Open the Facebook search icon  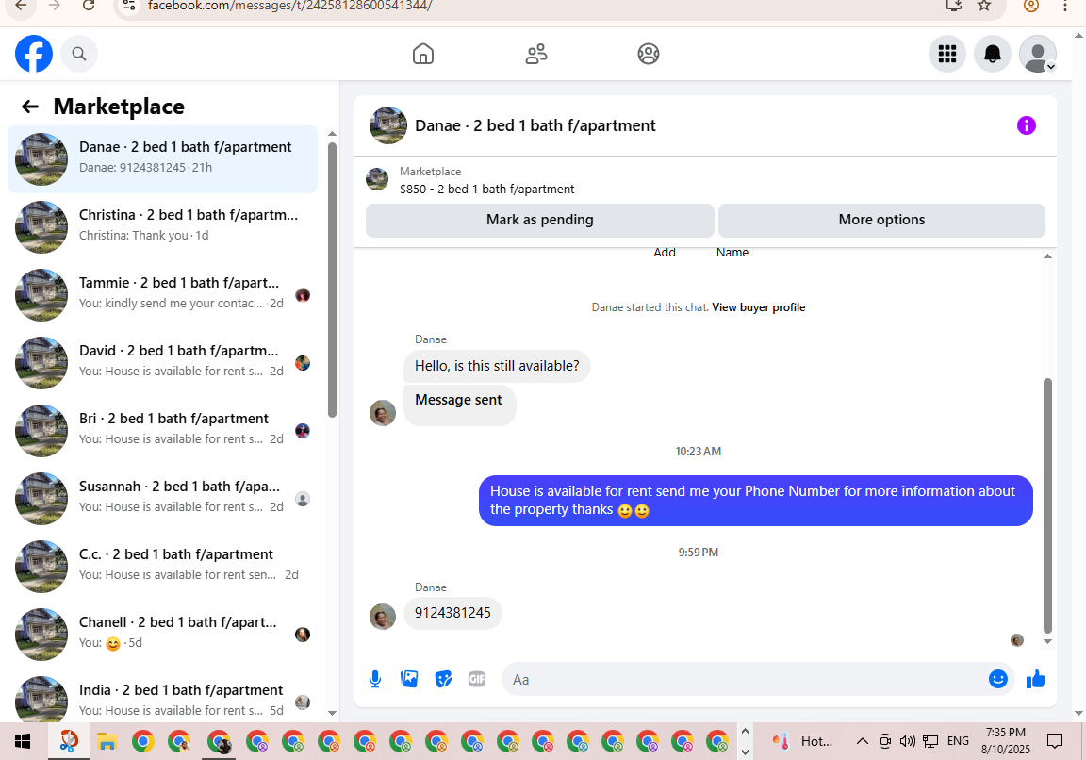(79, 54)
